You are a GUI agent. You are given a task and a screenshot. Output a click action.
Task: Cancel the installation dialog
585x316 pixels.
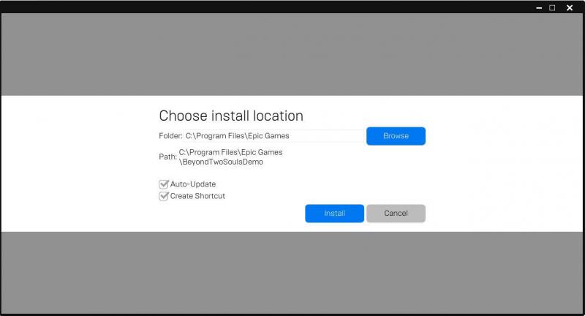click(396, 213)
